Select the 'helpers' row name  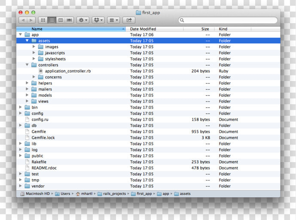coord(45,83)
